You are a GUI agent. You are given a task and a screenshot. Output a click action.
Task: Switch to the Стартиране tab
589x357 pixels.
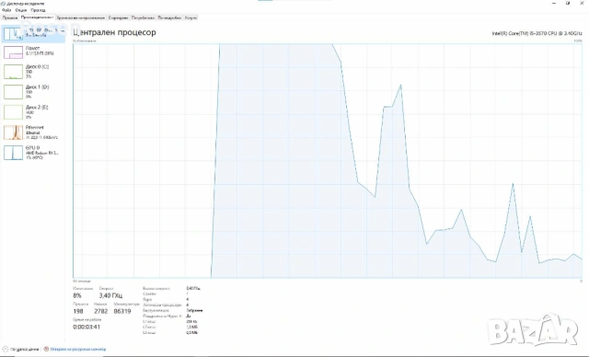[x=119, y=17]
